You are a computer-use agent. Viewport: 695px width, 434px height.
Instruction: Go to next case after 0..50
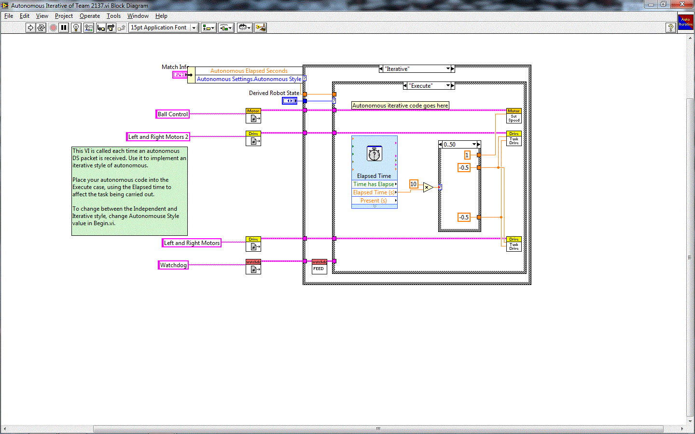[479, 144]
